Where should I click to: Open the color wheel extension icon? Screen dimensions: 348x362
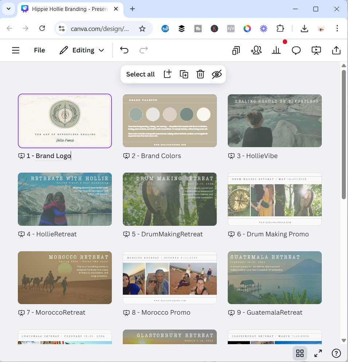pyautogui.click(x=247, y=29)
